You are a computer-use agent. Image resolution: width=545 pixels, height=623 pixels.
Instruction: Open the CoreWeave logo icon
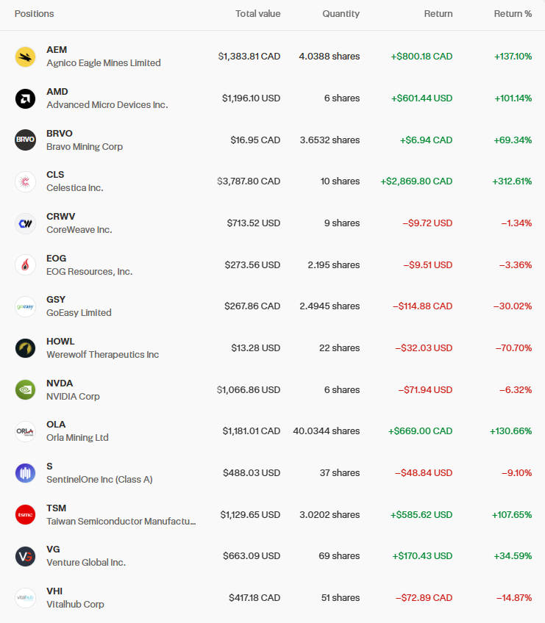pos(25,223)
